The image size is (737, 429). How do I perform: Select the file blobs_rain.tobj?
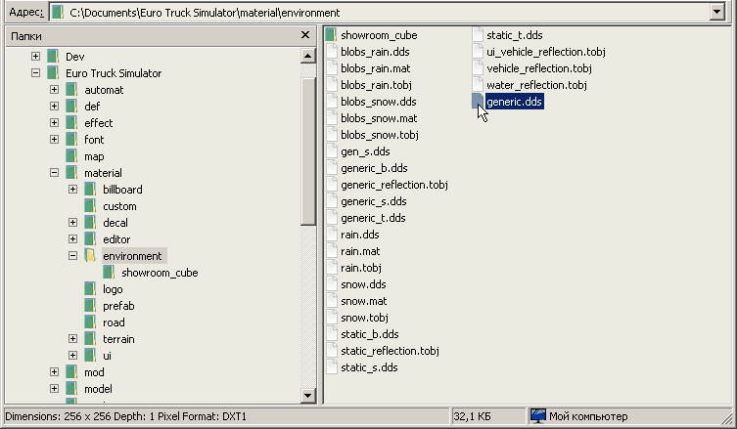pos(376,85)
